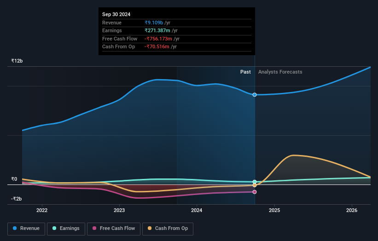The width and height of the screenshot is (378, 241).
Task: Click the 2026 x-axis label
Action: tap(352, 210)
